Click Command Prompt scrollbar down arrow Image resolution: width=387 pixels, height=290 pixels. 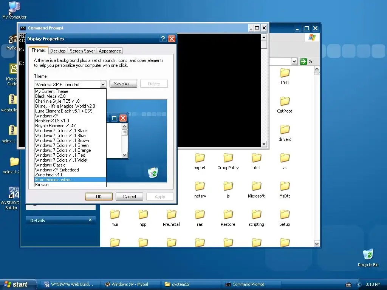(264, 144)
